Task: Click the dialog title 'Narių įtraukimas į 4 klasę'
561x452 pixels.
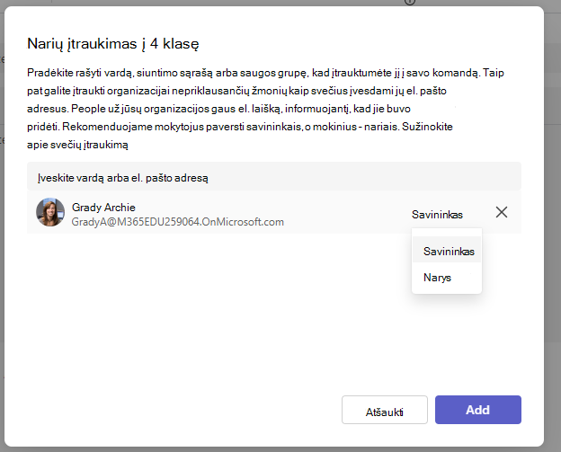Action: click(x=113, y=44)
